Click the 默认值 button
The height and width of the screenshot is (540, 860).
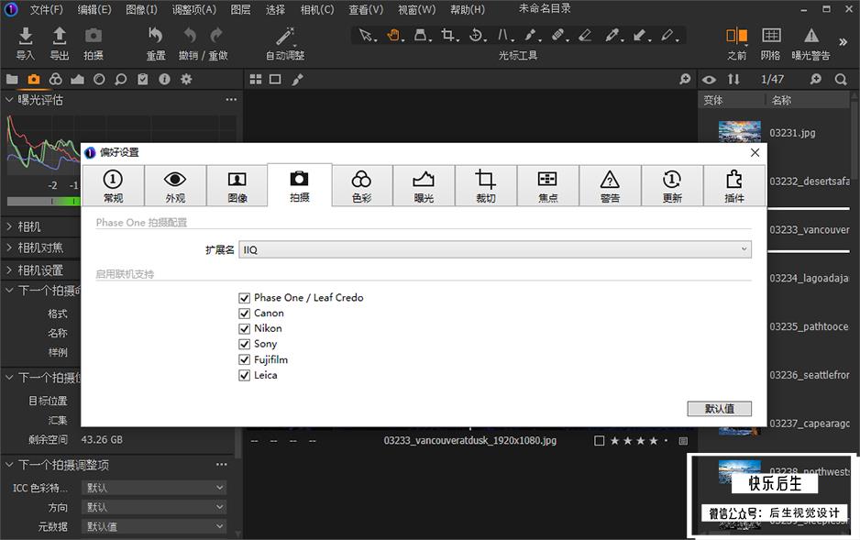tap(719, 408)
